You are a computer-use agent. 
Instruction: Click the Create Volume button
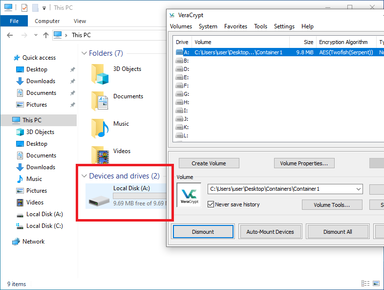click(209, 163)
